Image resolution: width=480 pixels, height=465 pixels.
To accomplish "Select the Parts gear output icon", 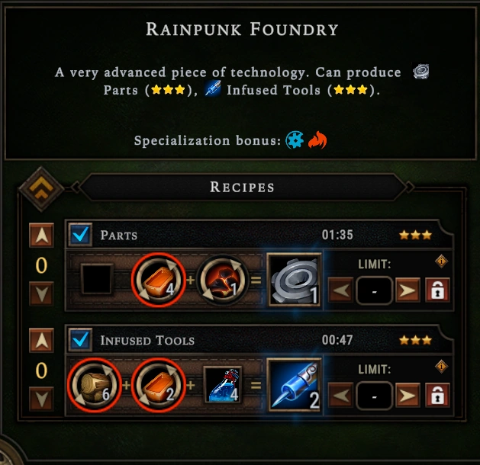I will [295, 280].
